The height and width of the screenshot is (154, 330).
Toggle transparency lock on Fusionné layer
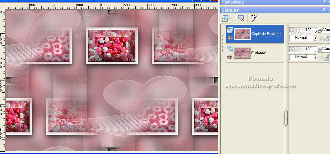point(327,57)
